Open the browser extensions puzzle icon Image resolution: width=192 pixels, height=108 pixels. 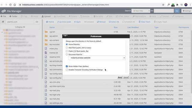coord(177,5)
